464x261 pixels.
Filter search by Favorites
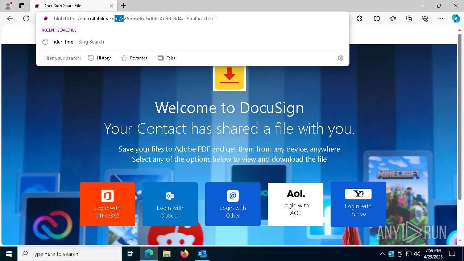click(x=134, y=58)
